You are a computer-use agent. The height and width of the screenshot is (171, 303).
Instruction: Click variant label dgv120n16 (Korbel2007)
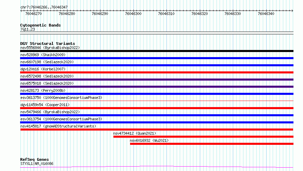[x=43, y=69]
